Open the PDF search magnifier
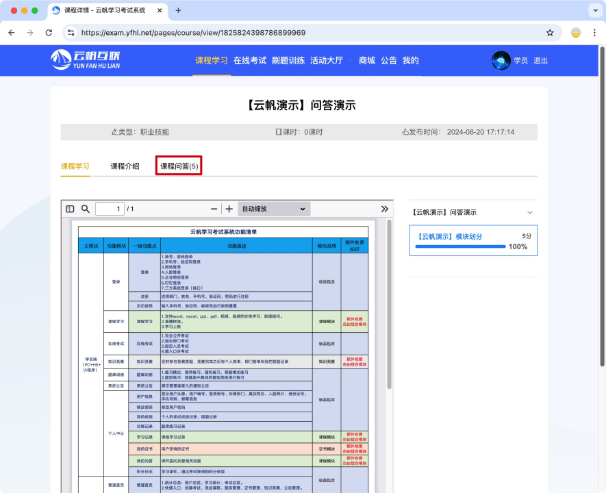Screen dimensions: 606x493 click(86, 209)
